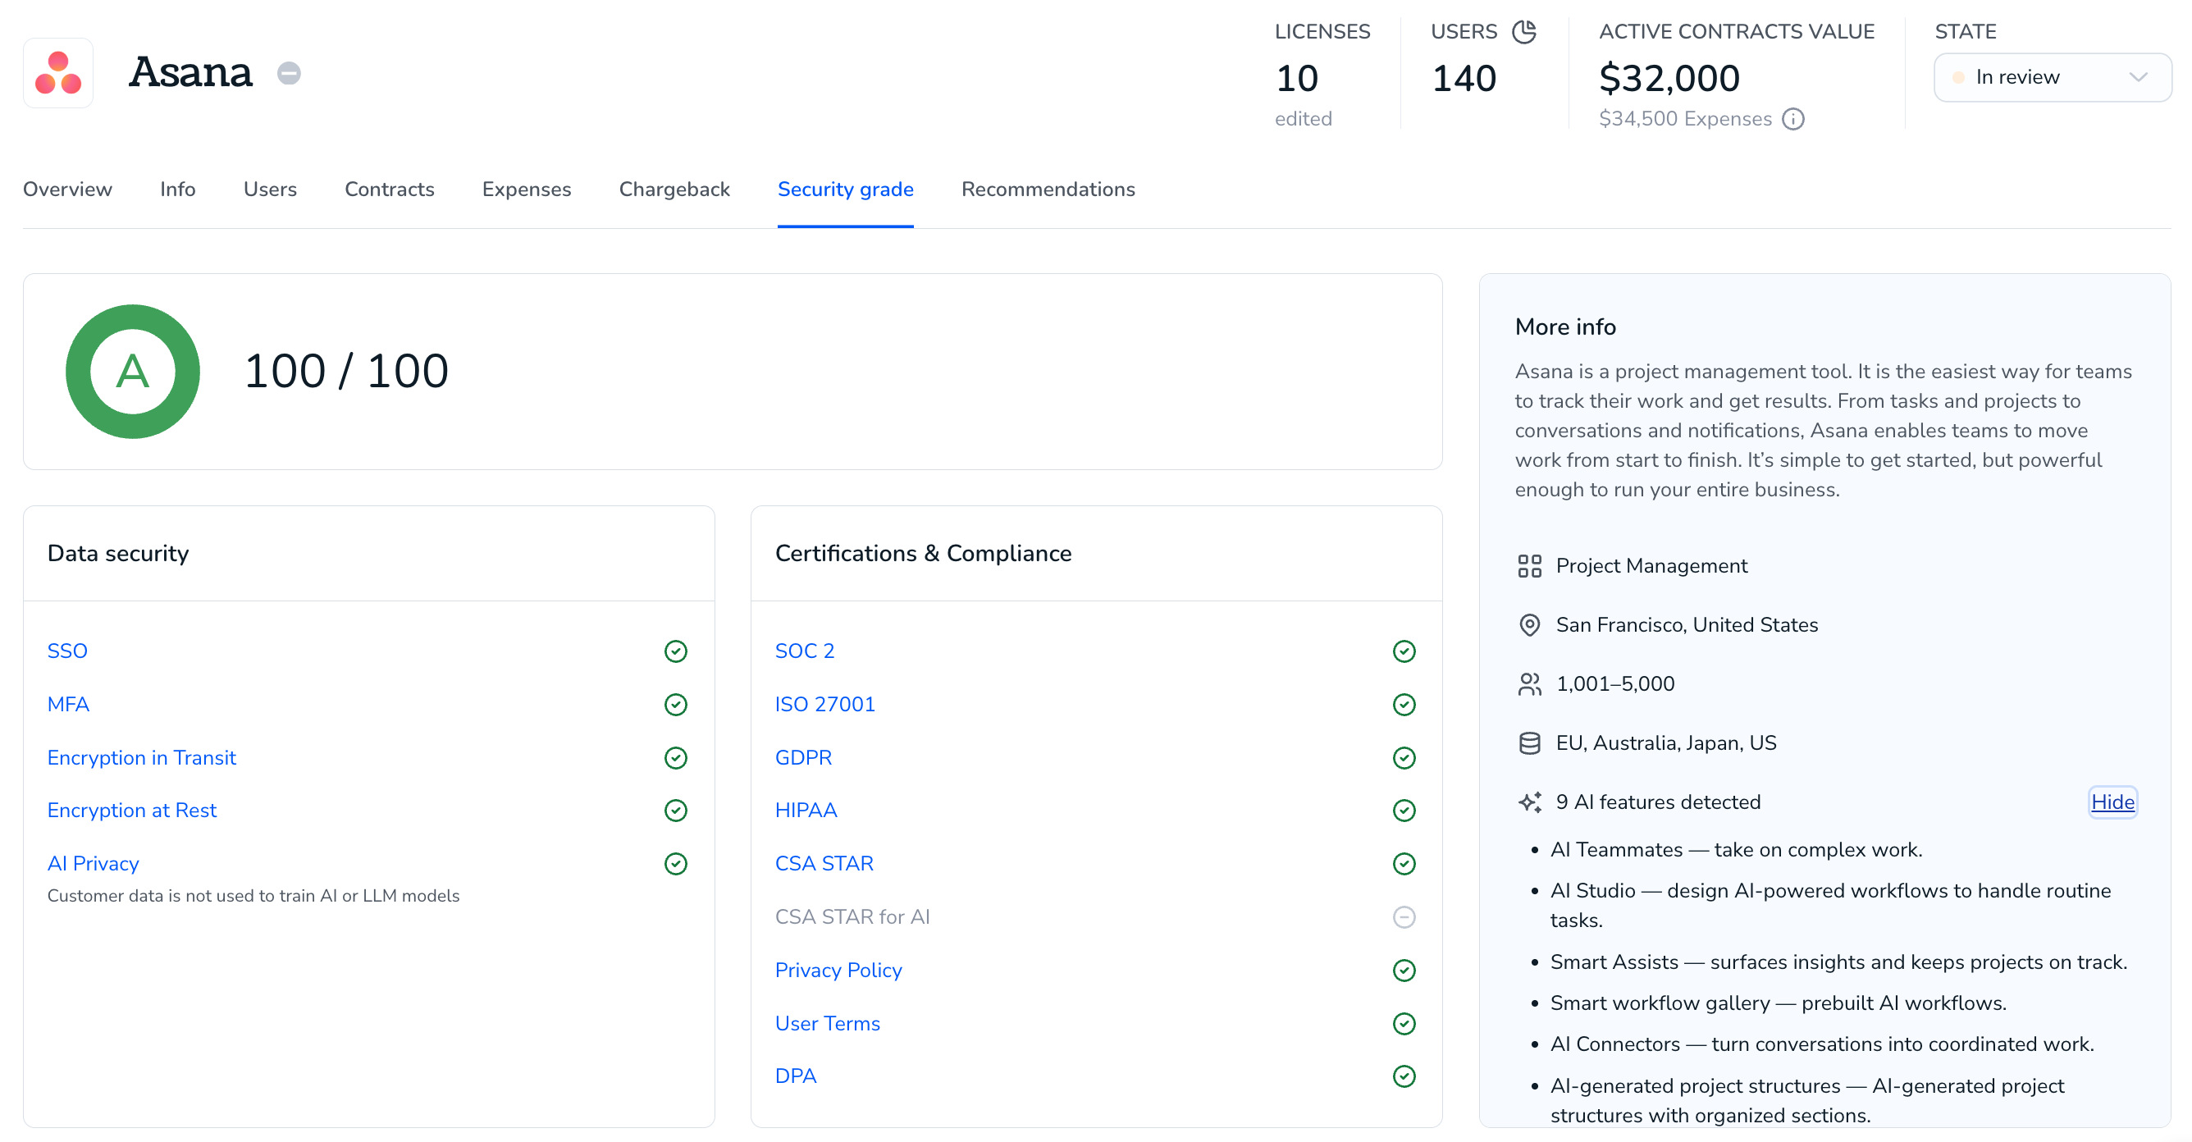Go to the Users tab
The image size is (2192, 1142).
click(270, 189)
